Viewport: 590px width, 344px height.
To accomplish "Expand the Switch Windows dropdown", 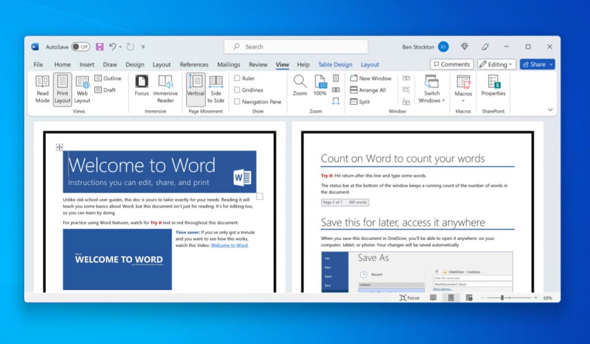I will (x=432, y=89).
